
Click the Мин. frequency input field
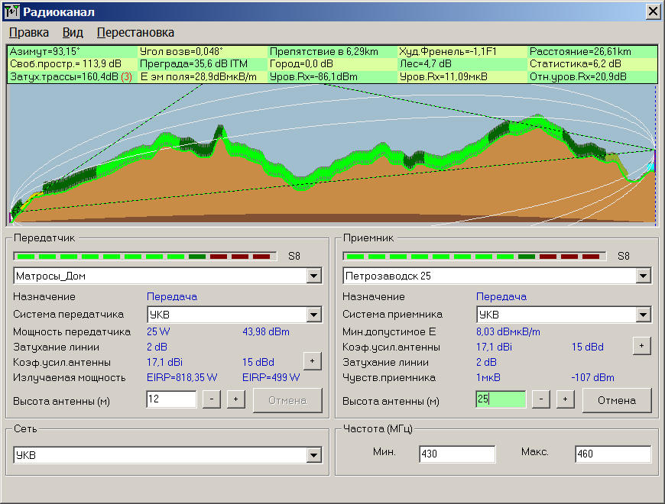(x=456, y=454)
